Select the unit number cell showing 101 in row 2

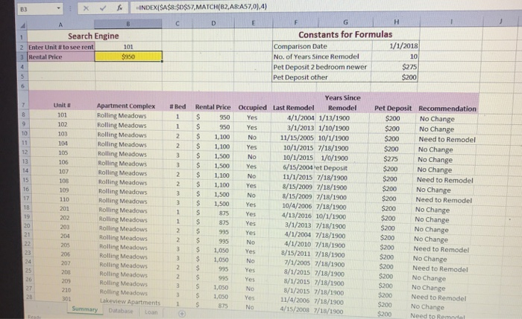click(x=128, y=47)
